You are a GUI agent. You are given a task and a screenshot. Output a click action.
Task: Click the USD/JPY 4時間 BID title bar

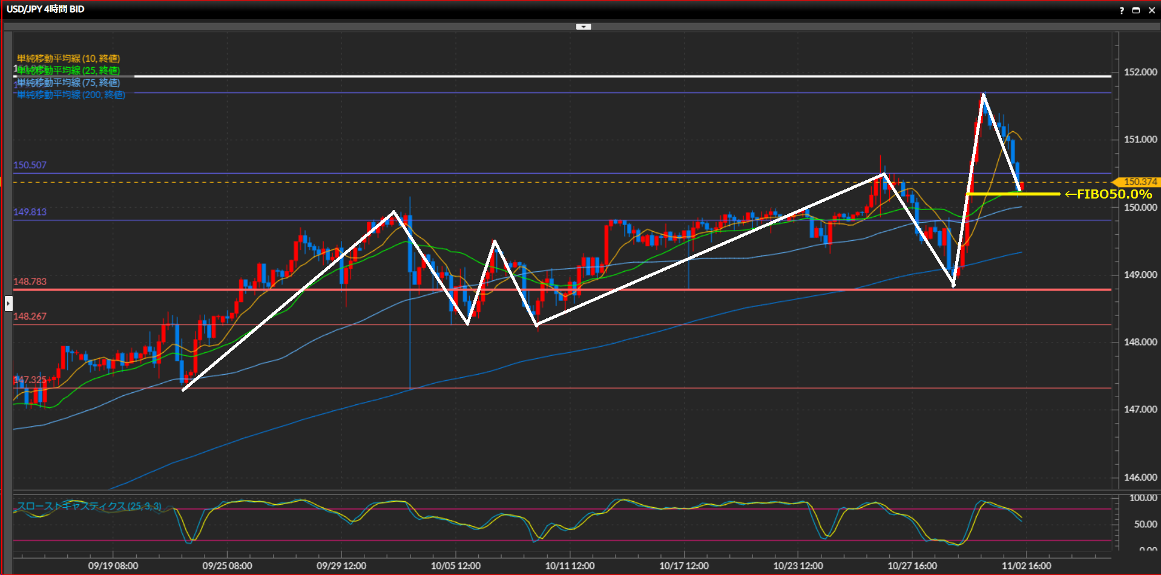pyautogui.click(x=45, y=9)
